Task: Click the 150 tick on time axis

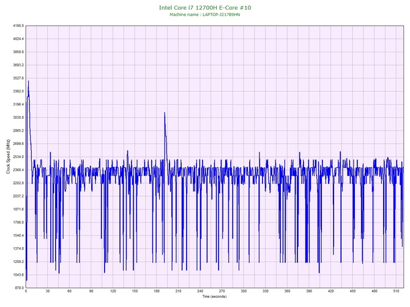Action: coord(135,291)
